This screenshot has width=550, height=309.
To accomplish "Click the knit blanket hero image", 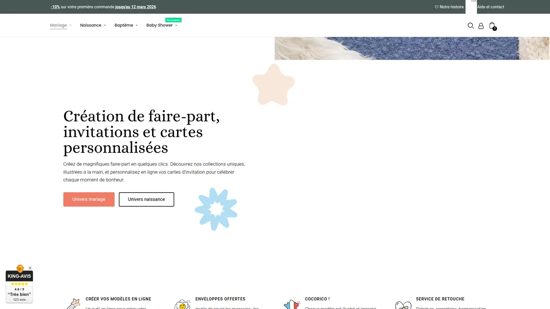I will click(412, 48).
